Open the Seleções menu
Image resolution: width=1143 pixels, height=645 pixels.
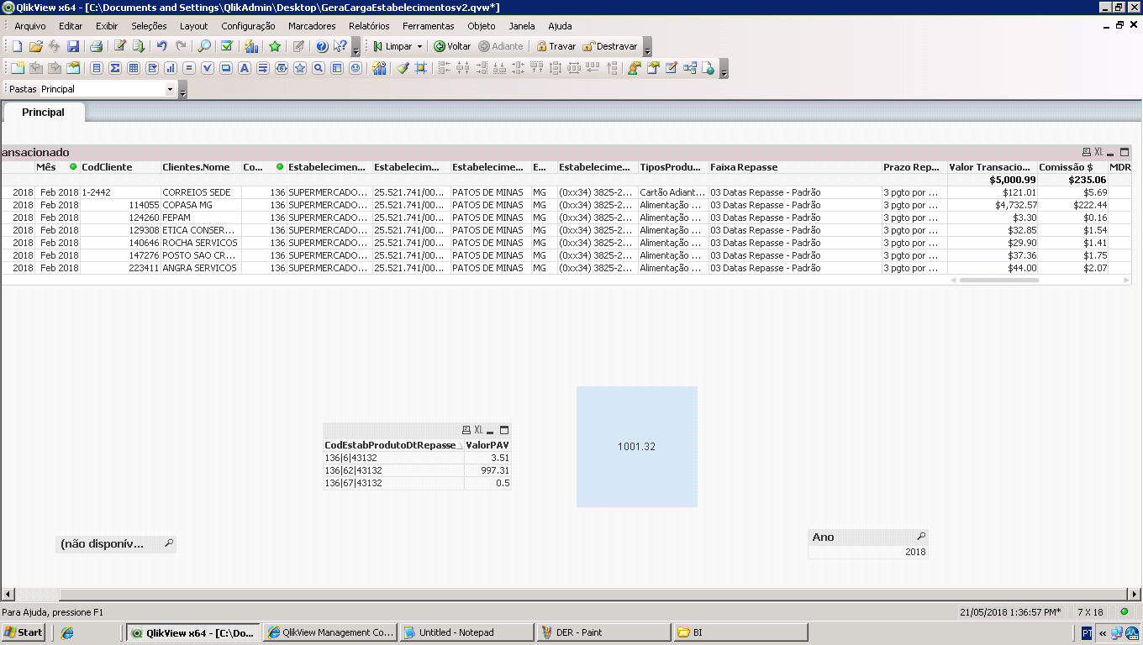[x=149, y=26]
